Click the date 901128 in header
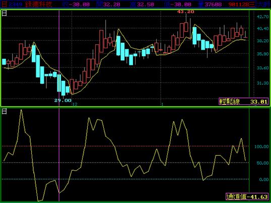The image size is (271, 203). (238, 5)
